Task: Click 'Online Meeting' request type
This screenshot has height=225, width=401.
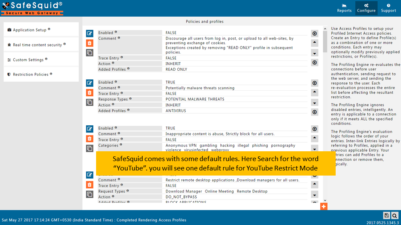Action: pos(219,191)
